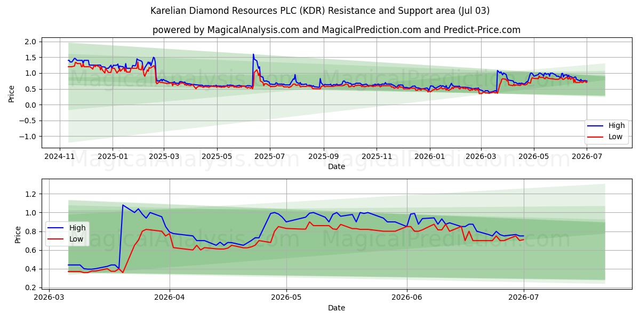Click the '1.2' price tick on the bottom chart
Image resolution: width=640 pixels, height=320 pixels.
click(30, 194)
